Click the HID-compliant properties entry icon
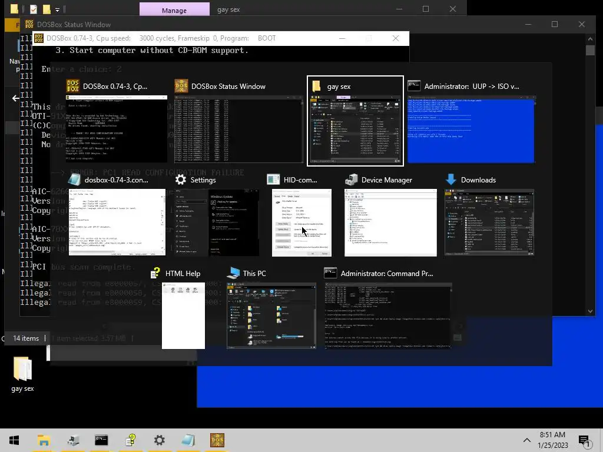The height and width of the screenshot is (452, 603). point(273,180)
